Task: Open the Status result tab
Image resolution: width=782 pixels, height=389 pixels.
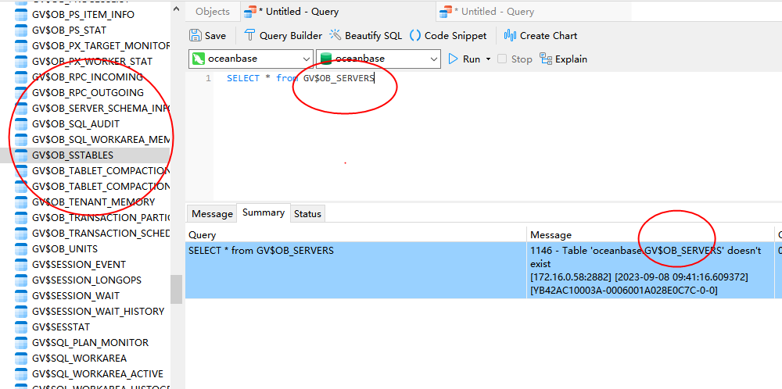Action: pos(307,214)
